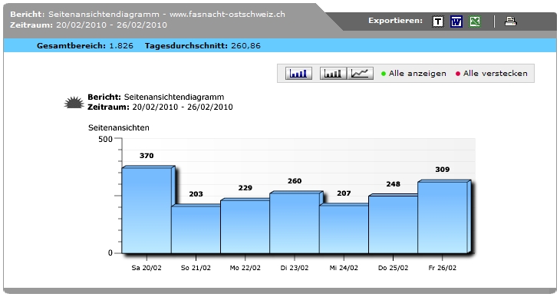Print the report with the printer icon
Viewport: 560px width, 297px height.
[510, 21]
